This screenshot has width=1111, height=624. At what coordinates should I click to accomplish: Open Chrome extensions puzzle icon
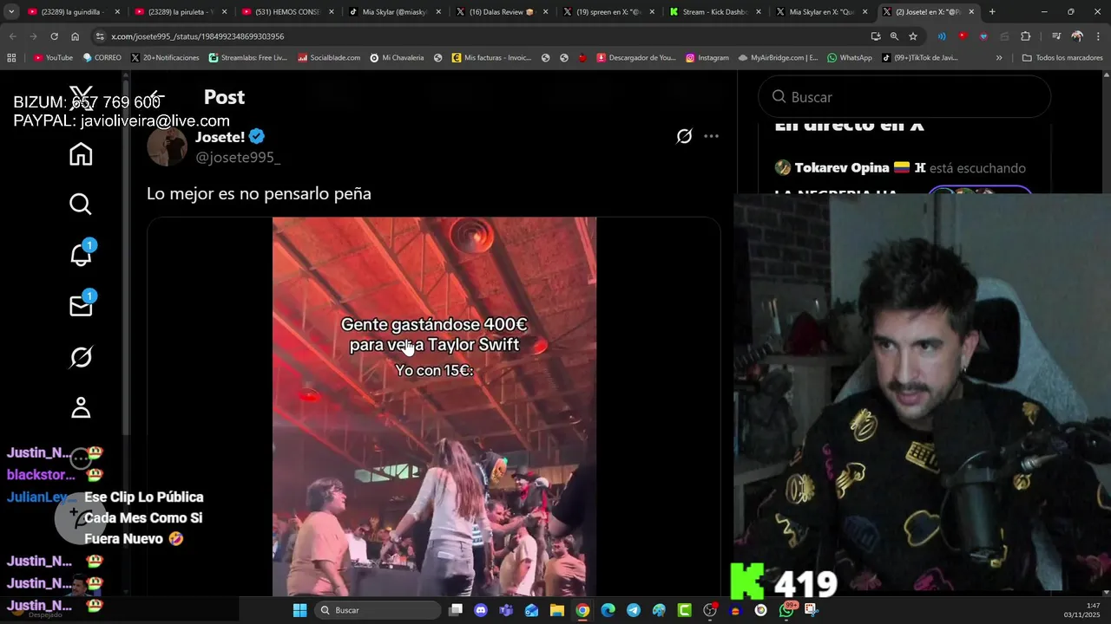[x=1025, y=36]
